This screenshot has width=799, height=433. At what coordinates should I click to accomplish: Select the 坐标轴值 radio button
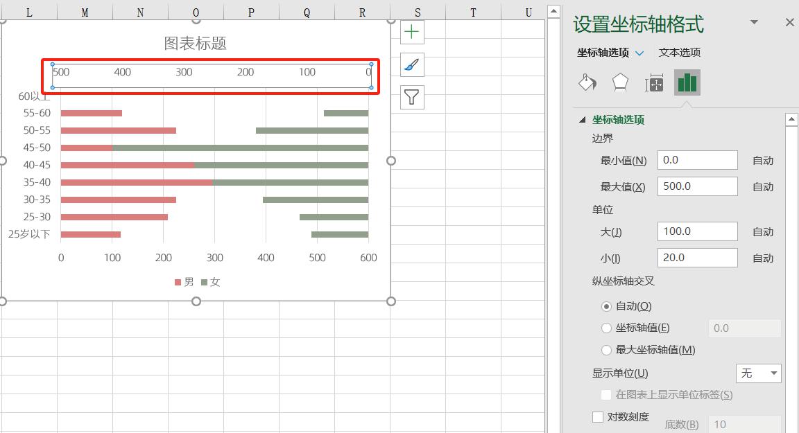coord(606,328)
